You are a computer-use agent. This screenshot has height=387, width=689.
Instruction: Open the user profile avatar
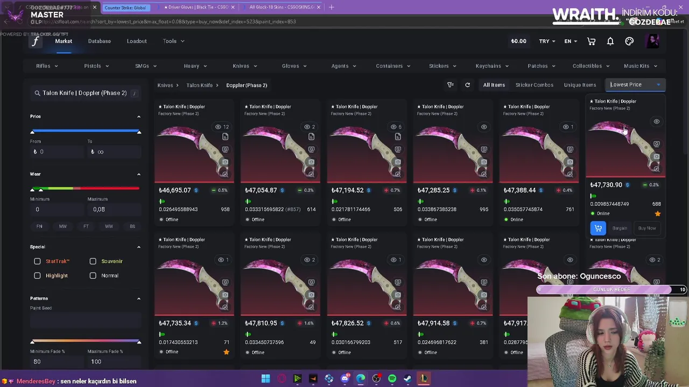(x=653, y=41)
